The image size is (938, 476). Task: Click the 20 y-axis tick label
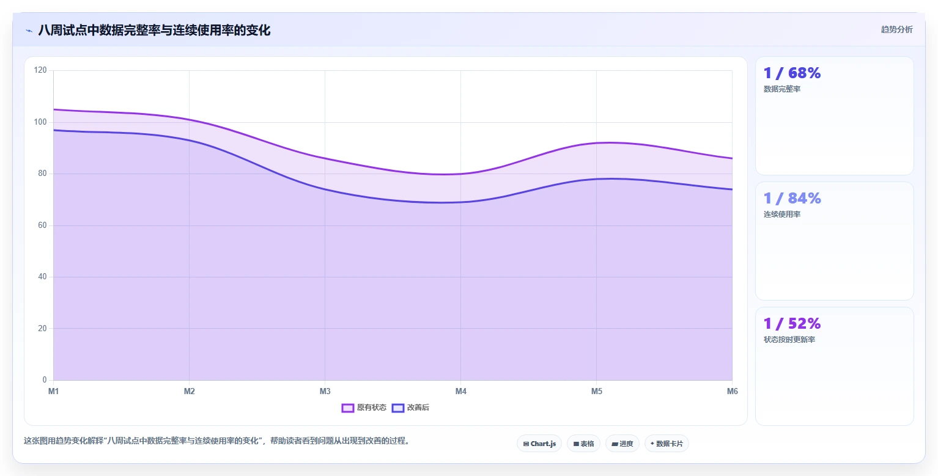(x=42, y=329)
